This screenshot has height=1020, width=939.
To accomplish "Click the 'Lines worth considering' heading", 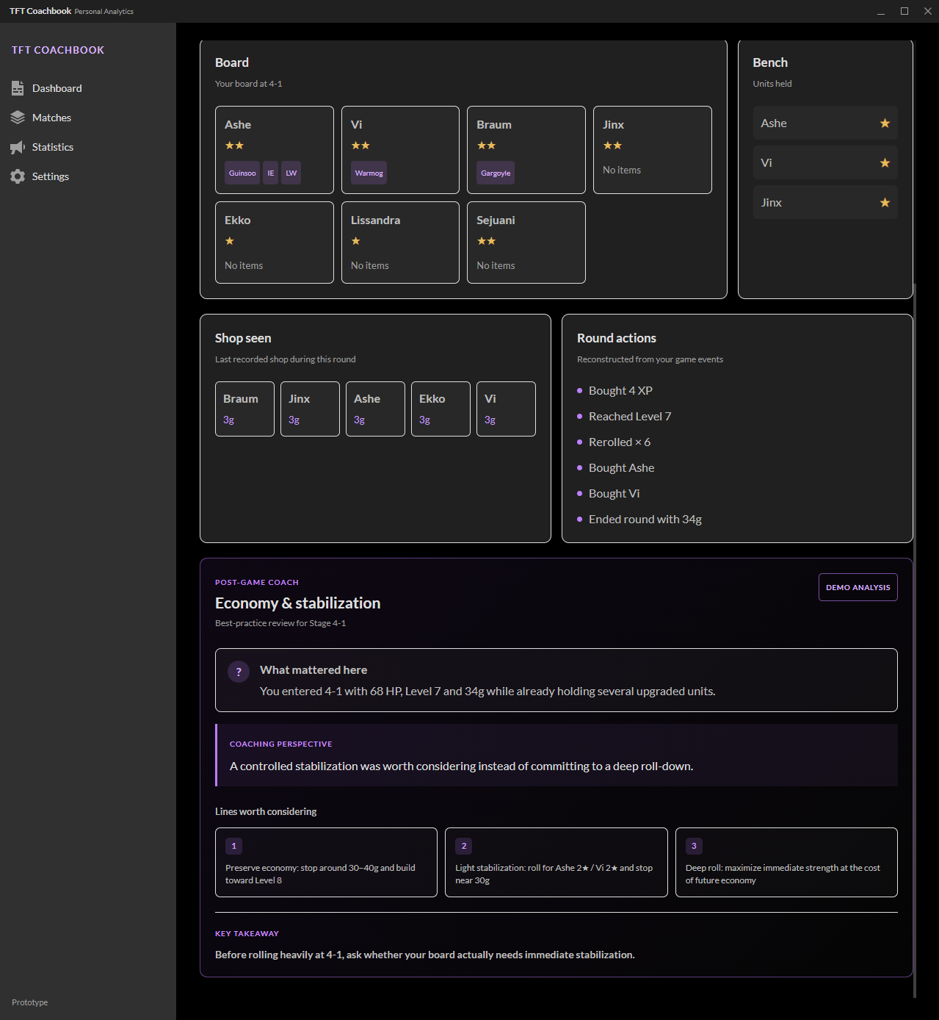I will pyautogui.click(x=266, y=811).
